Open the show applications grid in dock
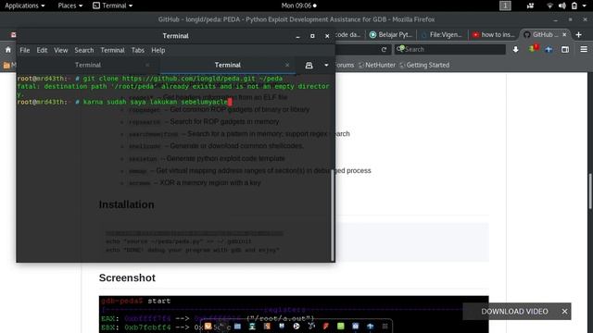Screen dimensions: 593x333 click(x=385, y=327)
